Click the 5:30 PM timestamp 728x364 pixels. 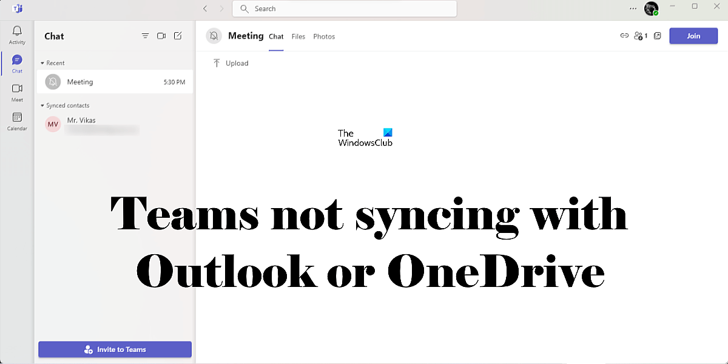click(175, 82)
